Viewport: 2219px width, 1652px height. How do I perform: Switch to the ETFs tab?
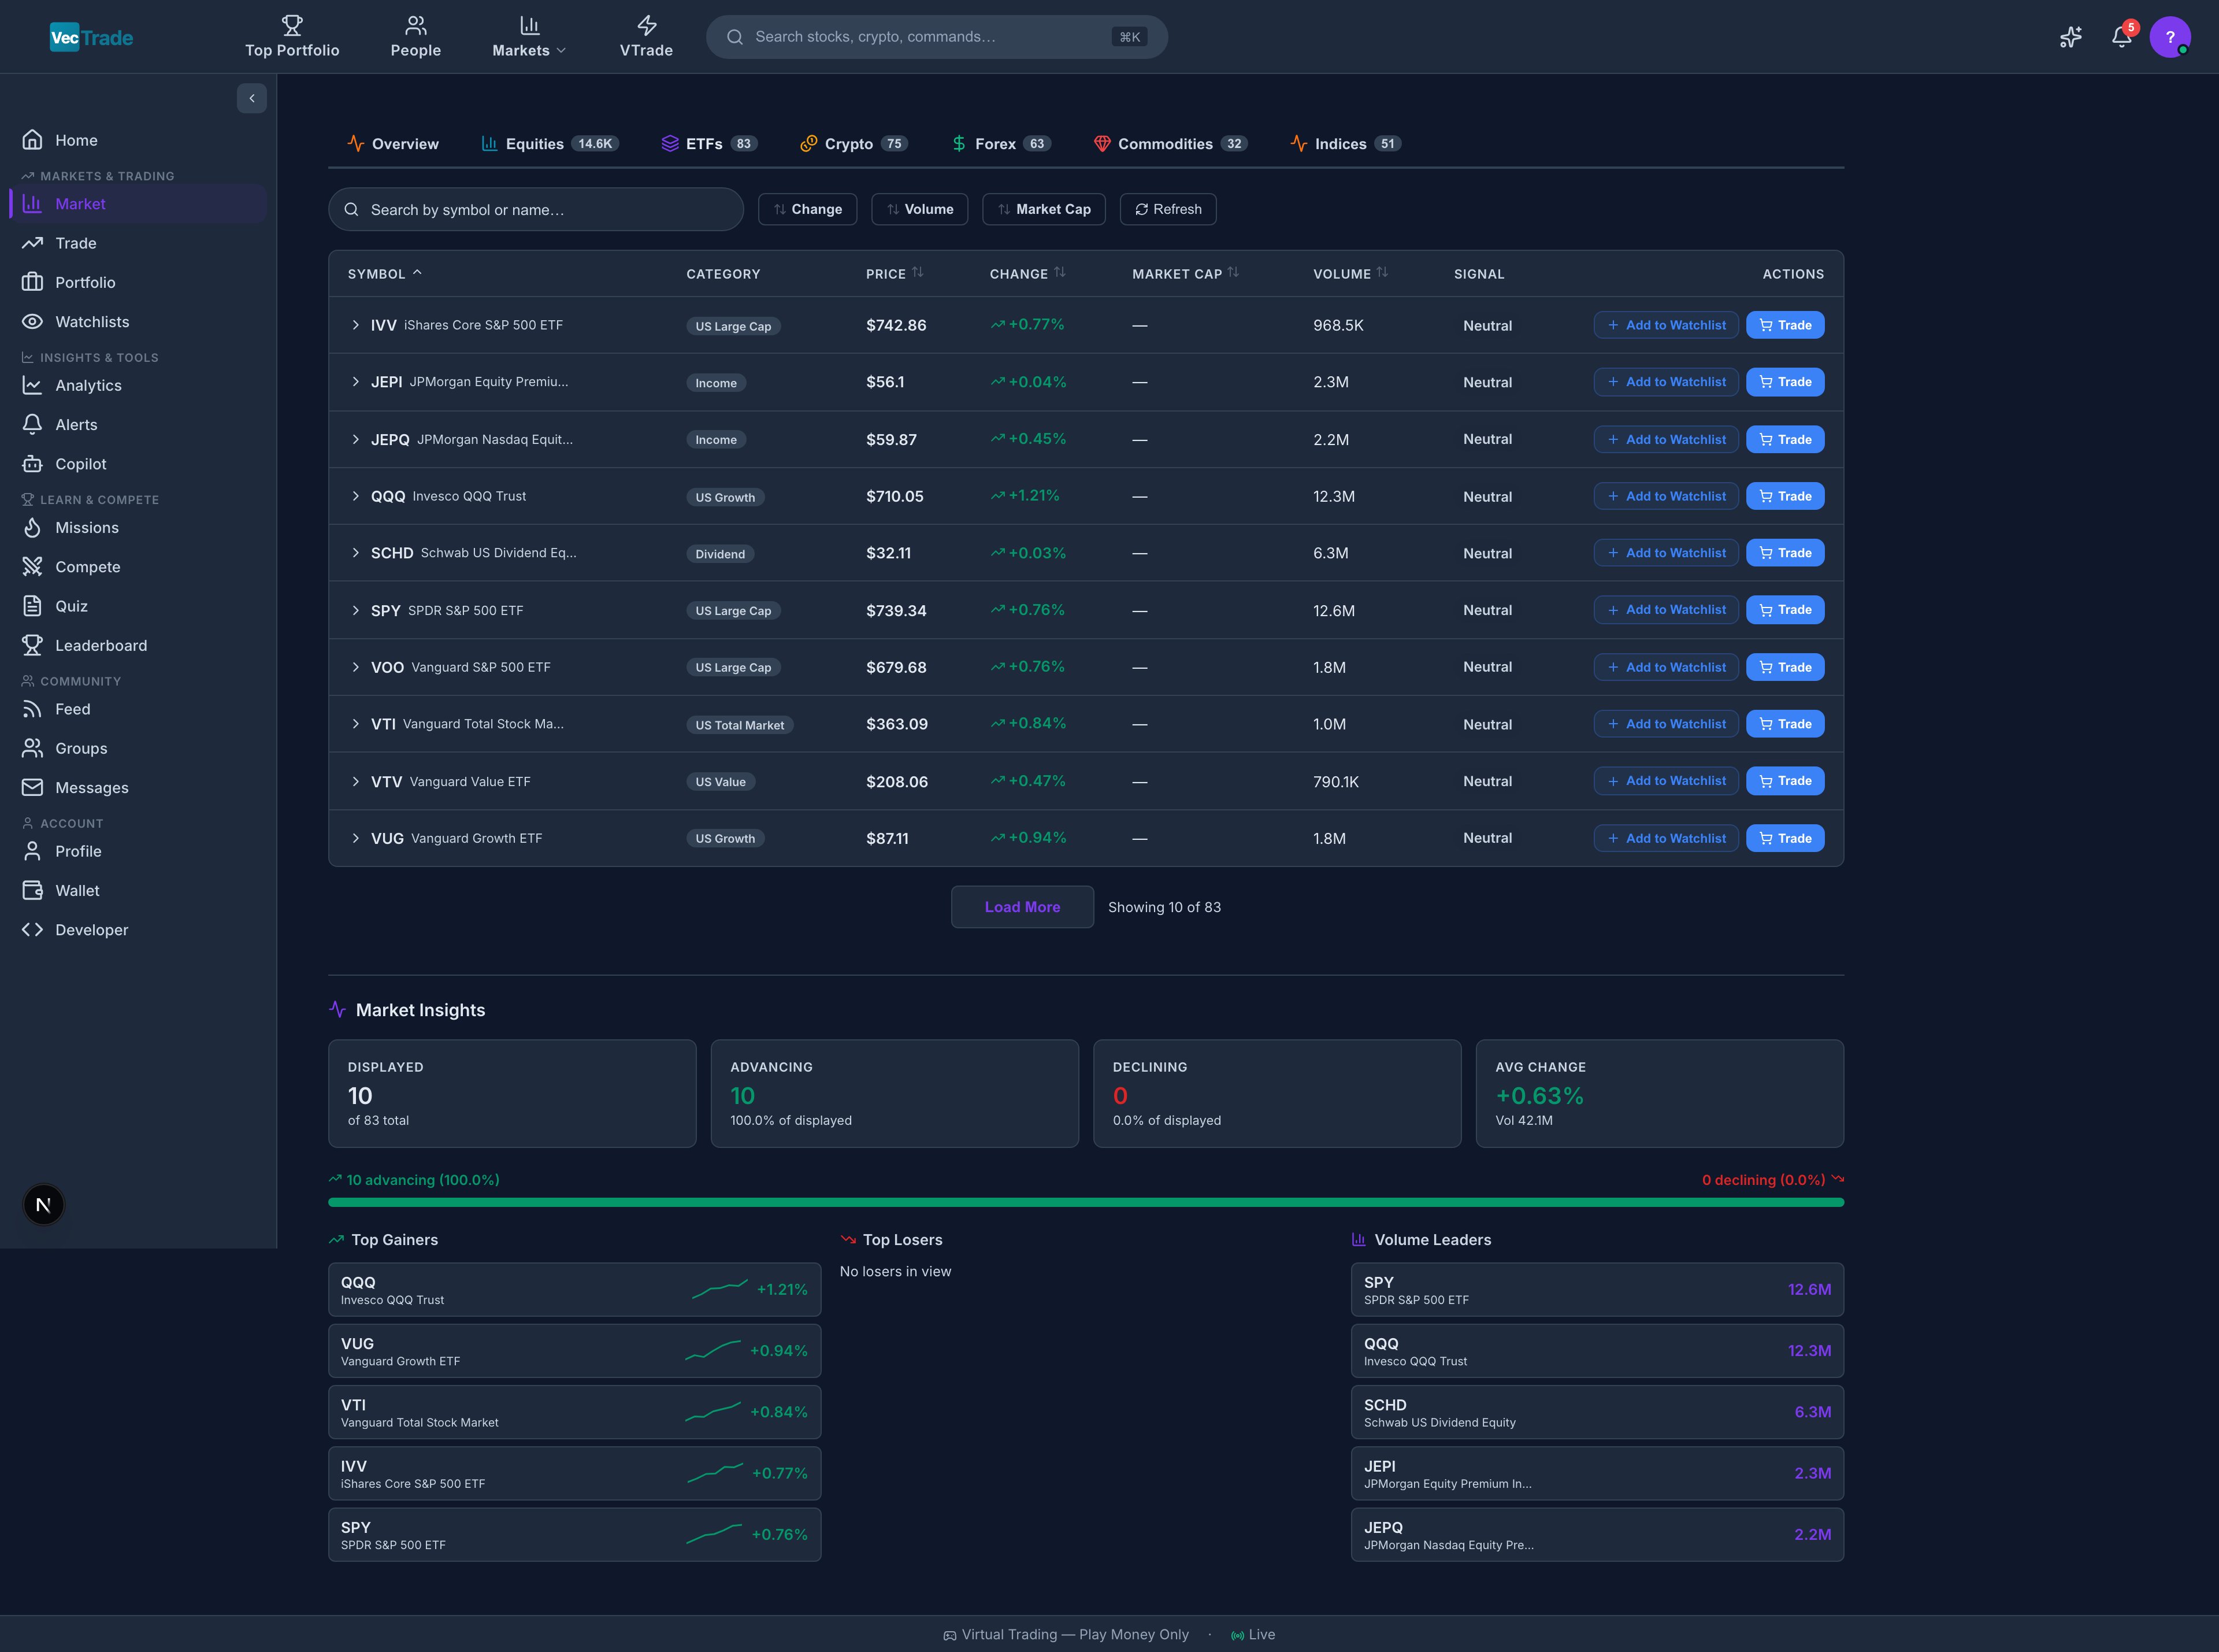[708, 144]
